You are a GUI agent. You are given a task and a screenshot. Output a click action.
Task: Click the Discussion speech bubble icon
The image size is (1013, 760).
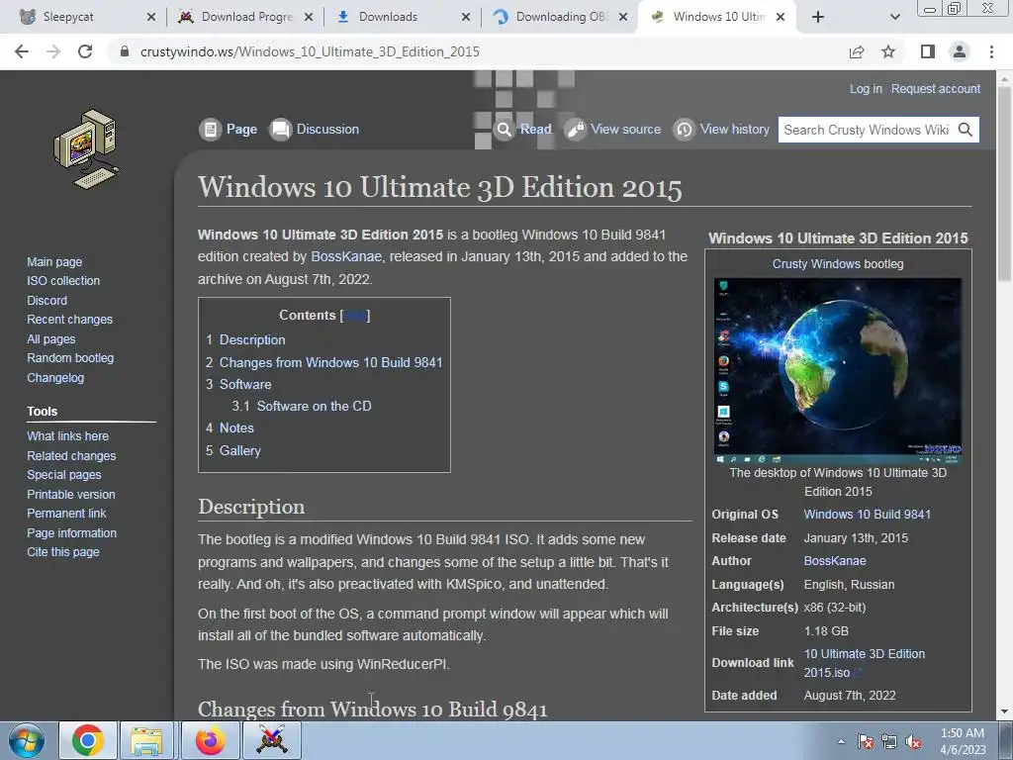(280, 130)
